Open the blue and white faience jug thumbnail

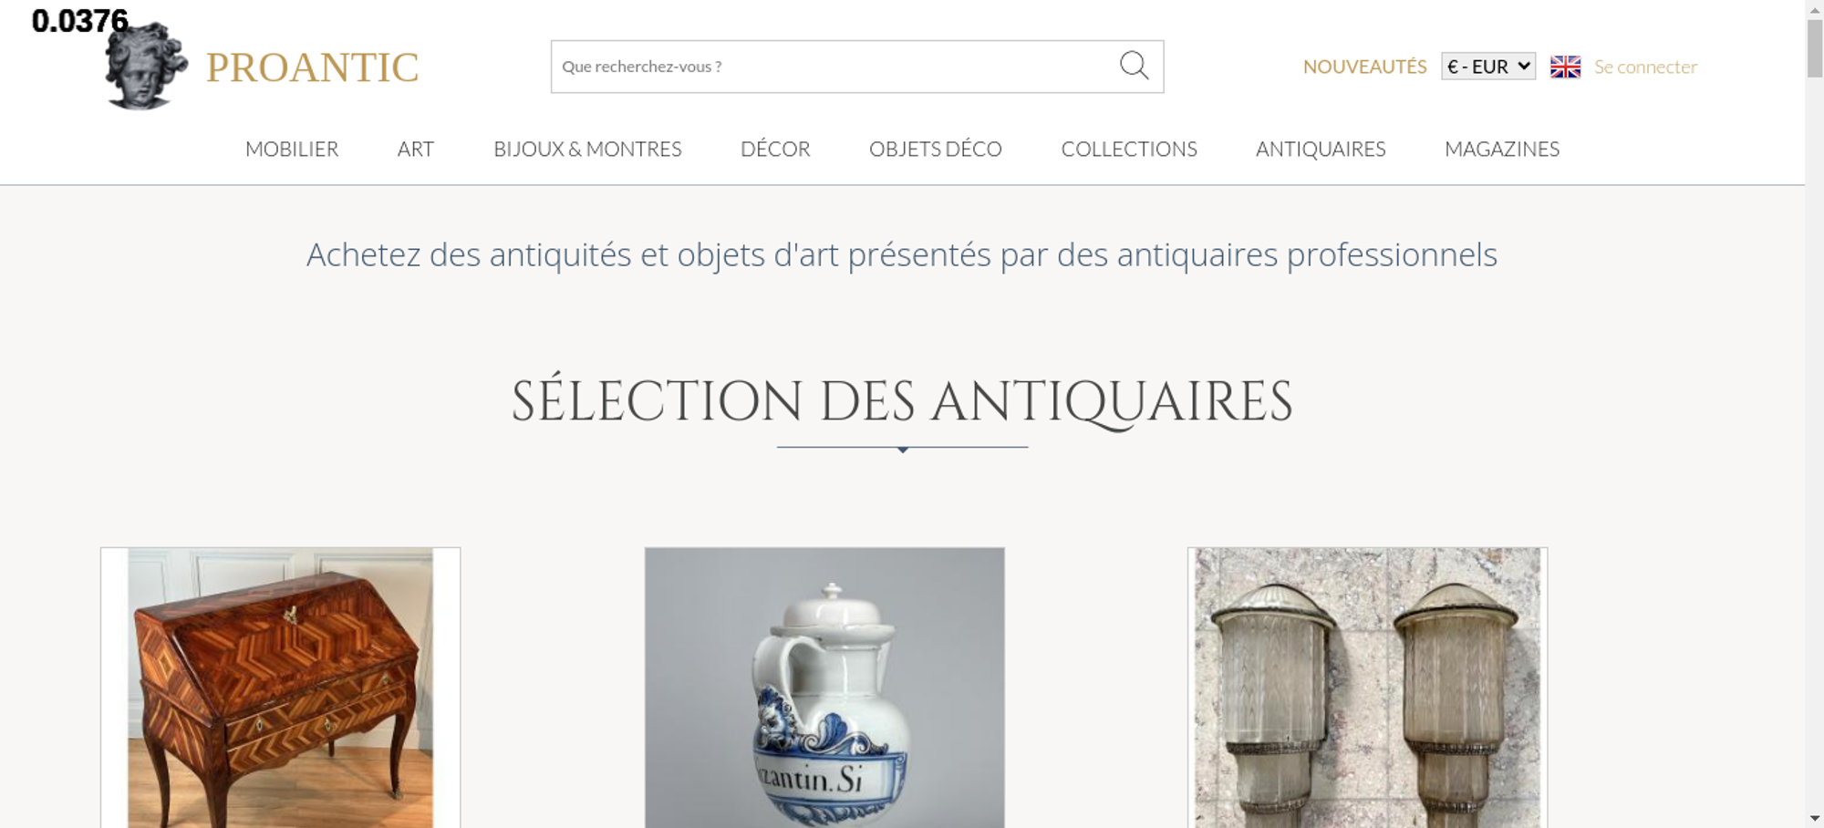point(824,688)
